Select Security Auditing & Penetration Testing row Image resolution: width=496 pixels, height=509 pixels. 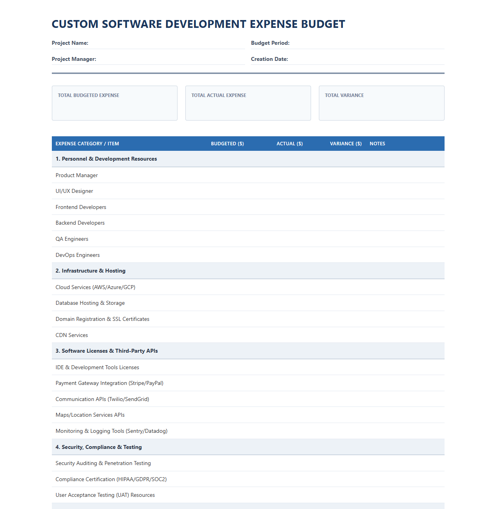point(248,463)
